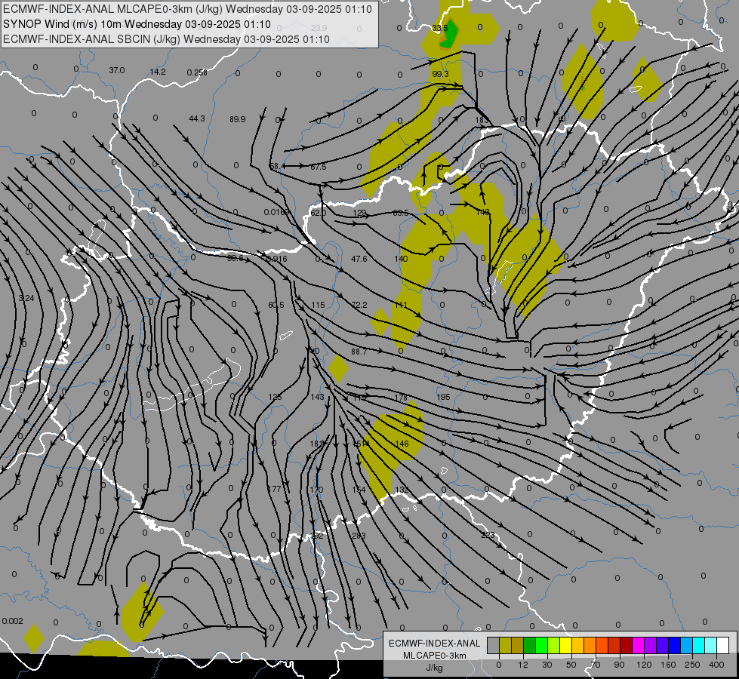The image size is (739, 679).
Task: Click the map value 129
Action: coord(359,213)
